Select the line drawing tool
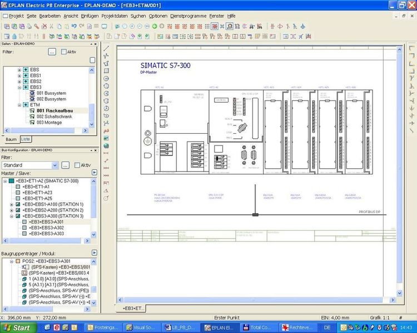This screenshot has height=333, width=417. coord(106,48)
